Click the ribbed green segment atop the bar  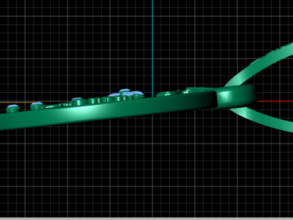[x=110, y=100]
